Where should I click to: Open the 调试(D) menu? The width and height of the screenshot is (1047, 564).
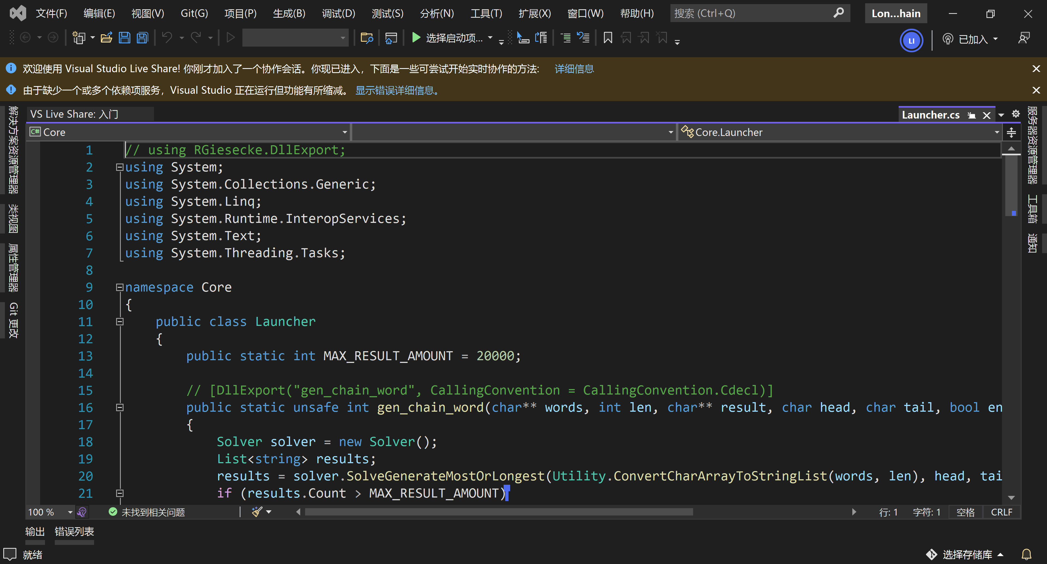pos(338,13)
